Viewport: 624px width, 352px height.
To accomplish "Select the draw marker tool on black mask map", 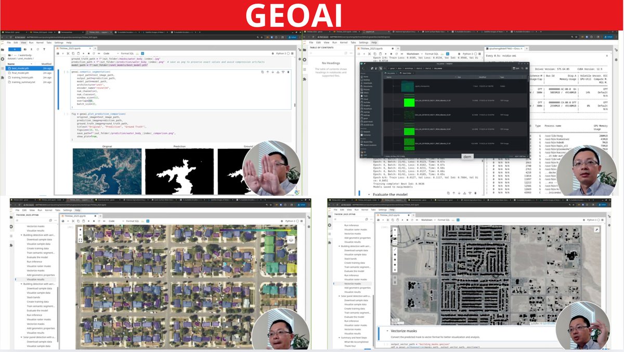I will tap(395, 269).
